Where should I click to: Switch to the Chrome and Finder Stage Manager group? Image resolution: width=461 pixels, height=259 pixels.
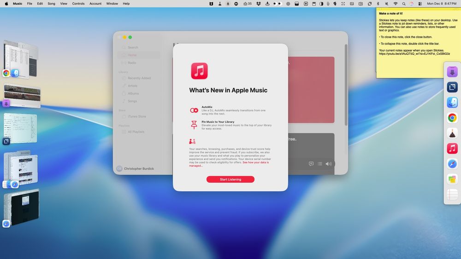[x=21, y=59]
